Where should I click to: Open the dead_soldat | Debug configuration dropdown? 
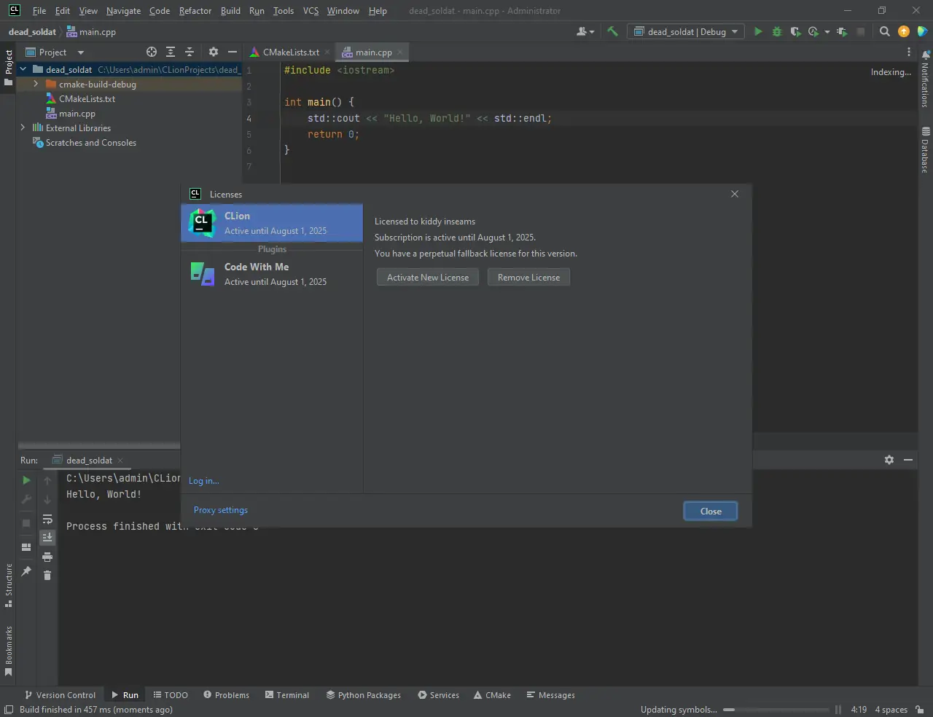[686, 31]
